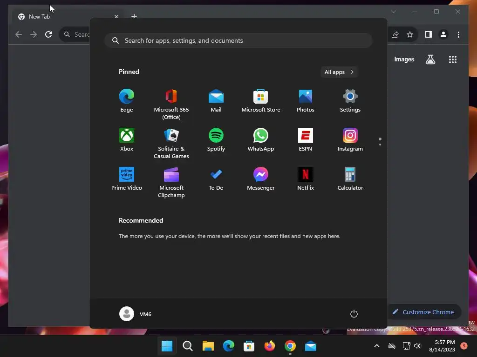Open the Instagram app
This screenshot has height=357, width=477.
tap(350, 140)
